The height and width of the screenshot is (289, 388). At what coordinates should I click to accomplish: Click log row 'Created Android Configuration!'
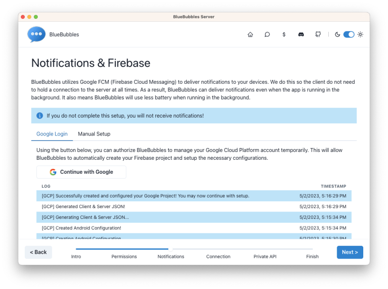tap(194, 228)
